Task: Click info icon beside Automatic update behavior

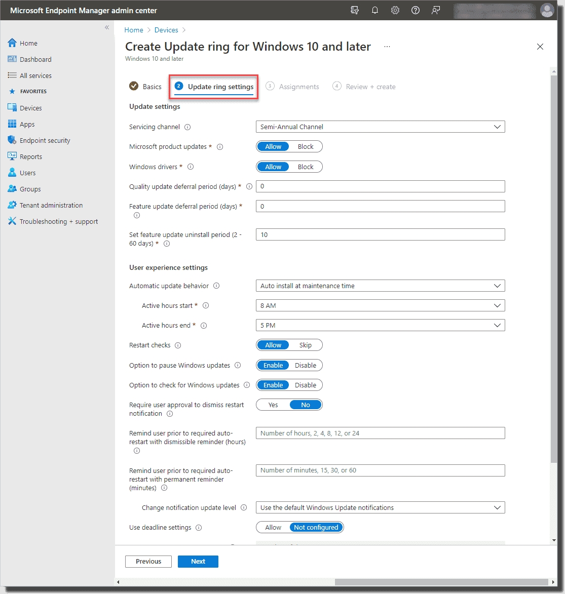Action: point(216,286)
